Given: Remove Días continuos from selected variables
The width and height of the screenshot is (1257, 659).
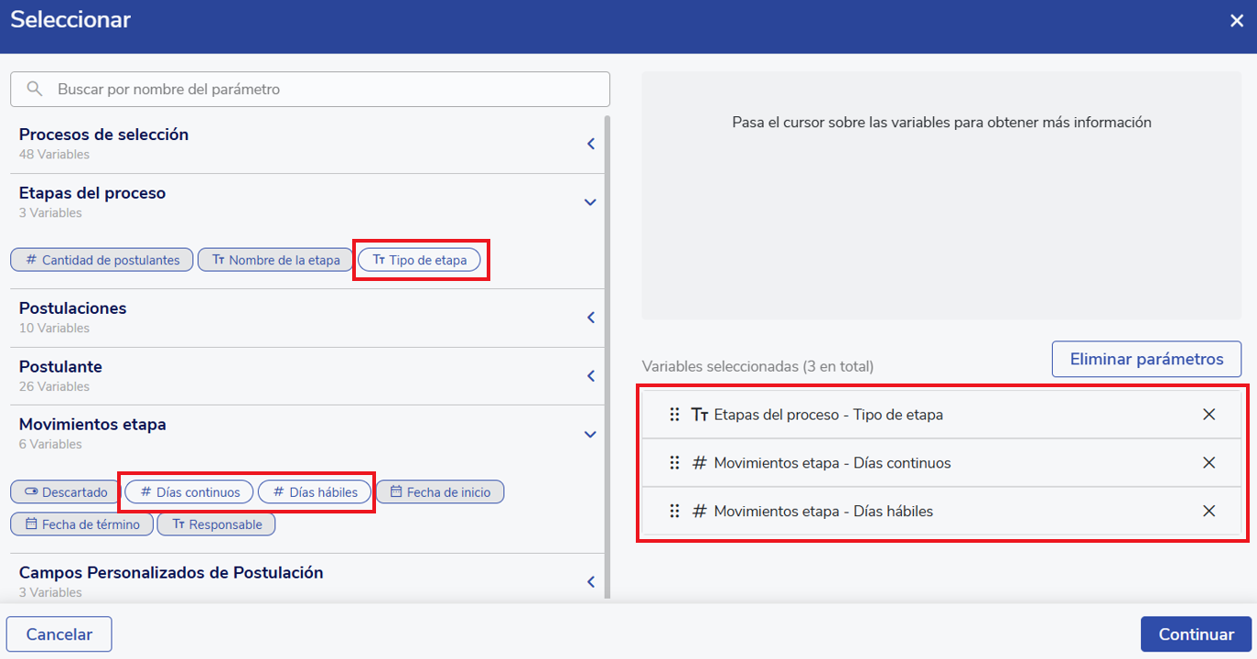Looking at the screenshot, I should (1209, 463).
